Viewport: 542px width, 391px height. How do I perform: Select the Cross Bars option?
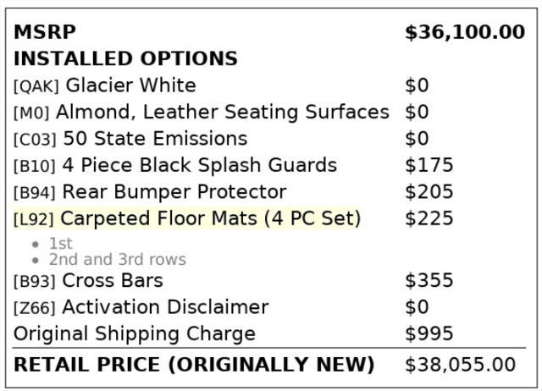point(112,280)
